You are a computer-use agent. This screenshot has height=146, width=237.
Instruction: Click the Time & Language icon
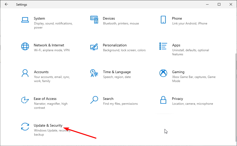coord(94,73)
